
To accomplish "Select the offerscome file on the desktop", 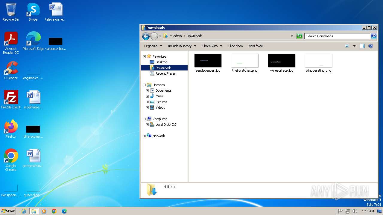I will (33, 131).
